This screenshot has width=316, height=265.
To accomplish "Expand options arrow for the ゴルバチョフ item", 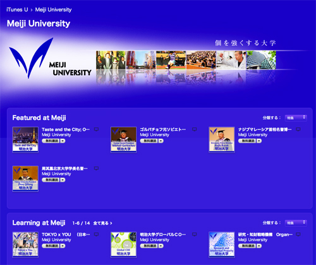I will [x=161, y=141].
